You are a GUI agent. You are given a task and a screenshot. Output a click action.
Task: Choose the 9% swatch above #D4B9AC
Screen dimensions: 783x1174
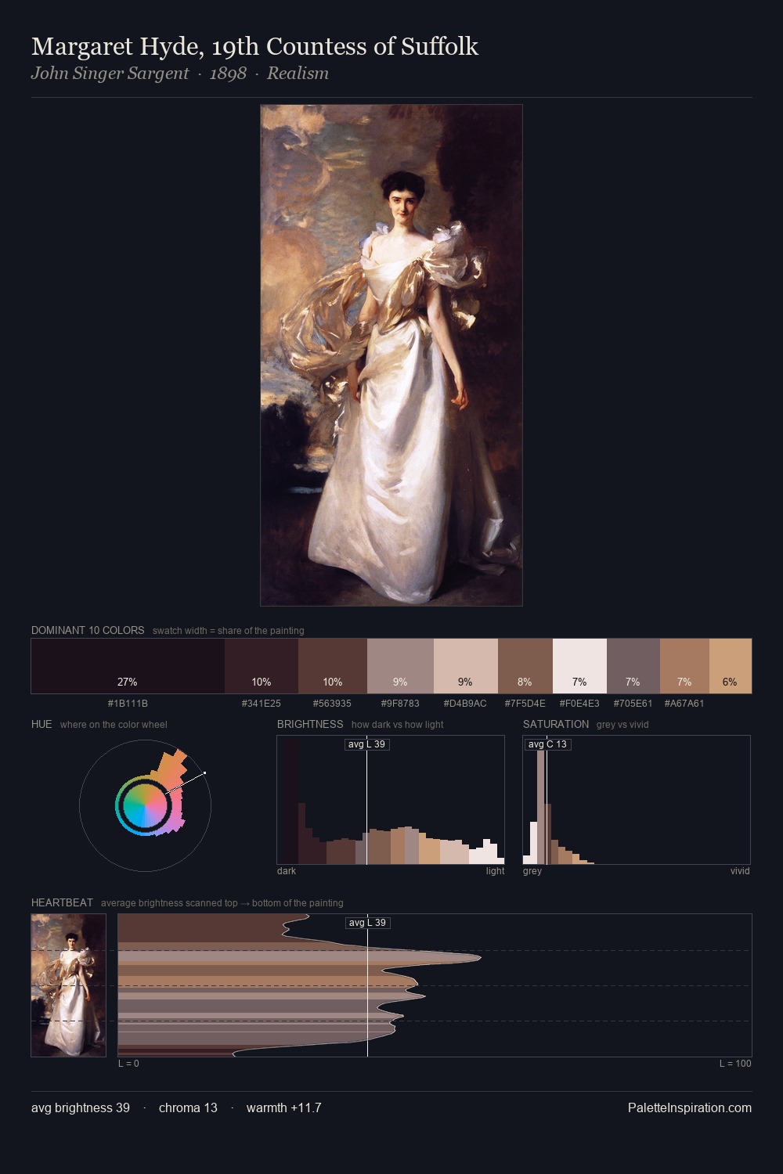click(466, 666)
